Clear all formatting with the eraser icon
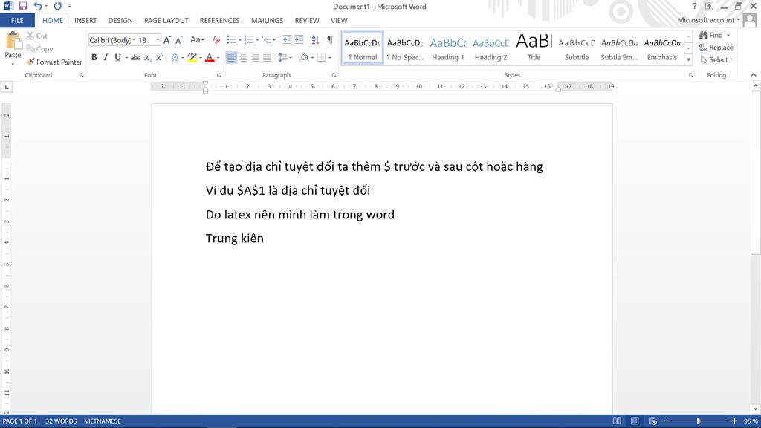Image resolution: width=761 pixels, height=428 pixels. [x=216, y=40]
